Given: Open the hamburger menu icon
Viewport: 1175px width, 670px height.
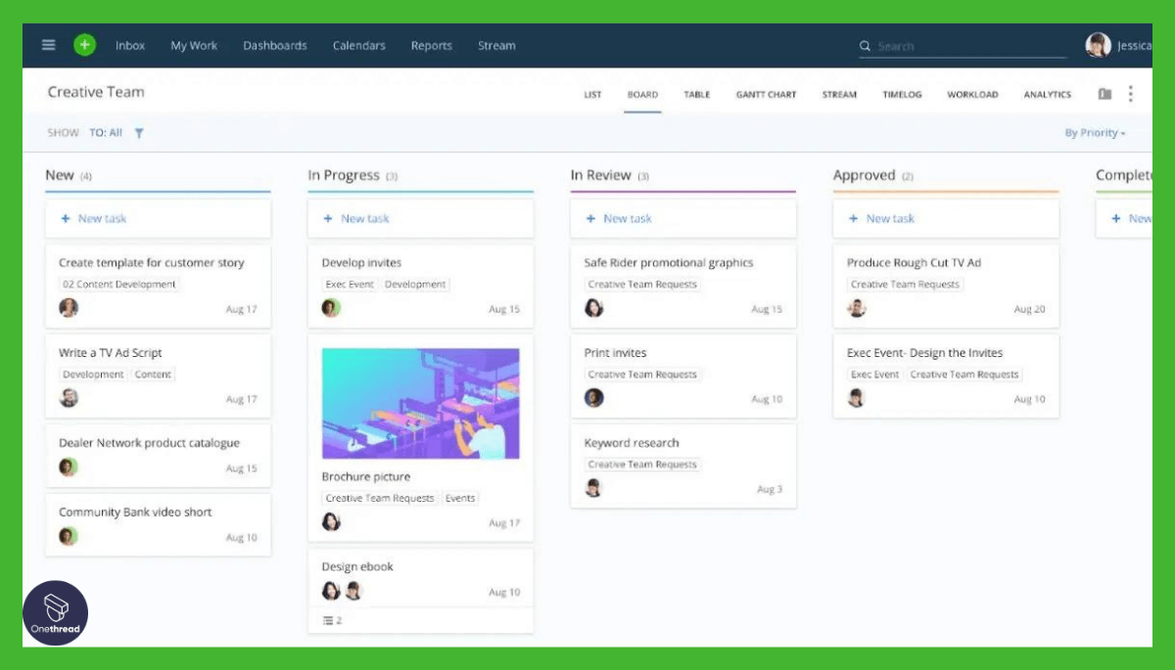Looking at the screenshot, I should pyautogui.click(x=48, y=45).
